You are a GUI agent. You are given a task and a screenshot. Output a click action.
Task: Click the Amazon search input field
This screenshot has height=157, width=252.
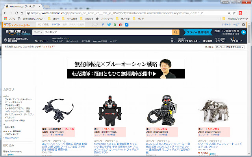(107, 32)
